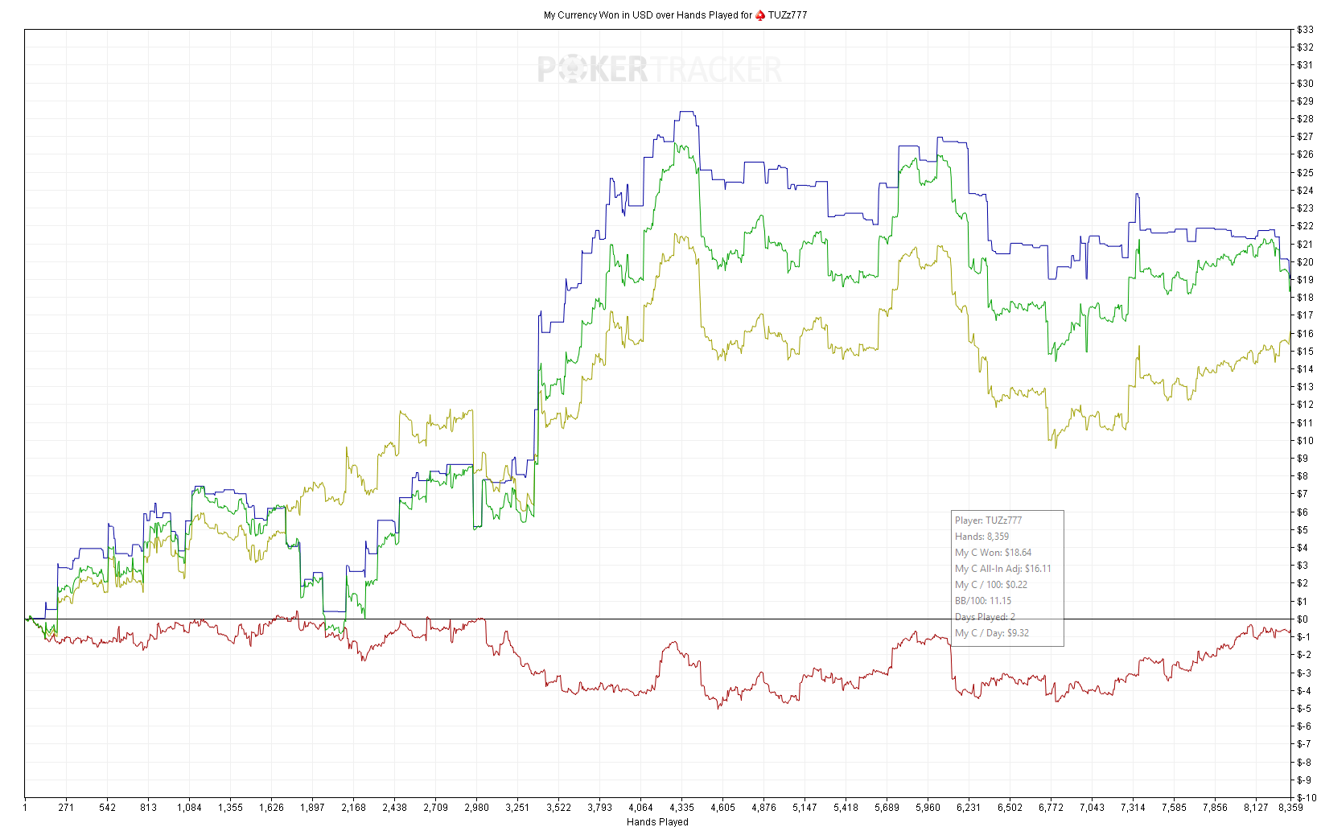Click 'Player: TUZz777' in the tooltip

(988, 520)
